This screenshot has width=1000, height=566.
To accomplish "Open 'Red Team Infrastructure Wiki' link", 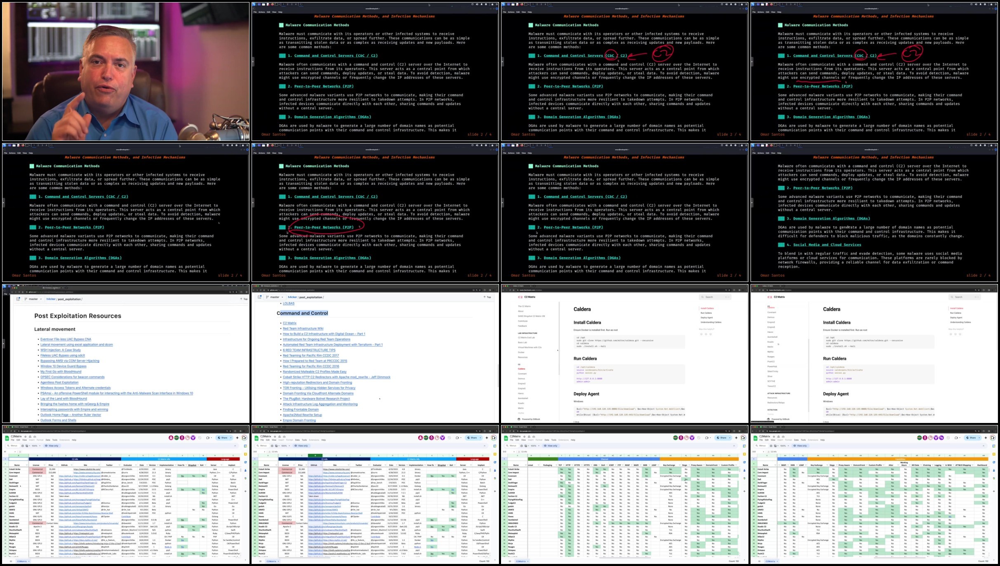I will tap(303, 329).
